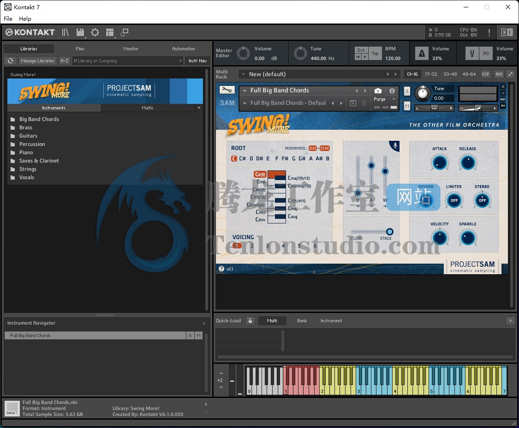The width and height of the screenshot is (519, 428).
Task: Toggle the SUS modwheel mode
Action: point(312,148)
